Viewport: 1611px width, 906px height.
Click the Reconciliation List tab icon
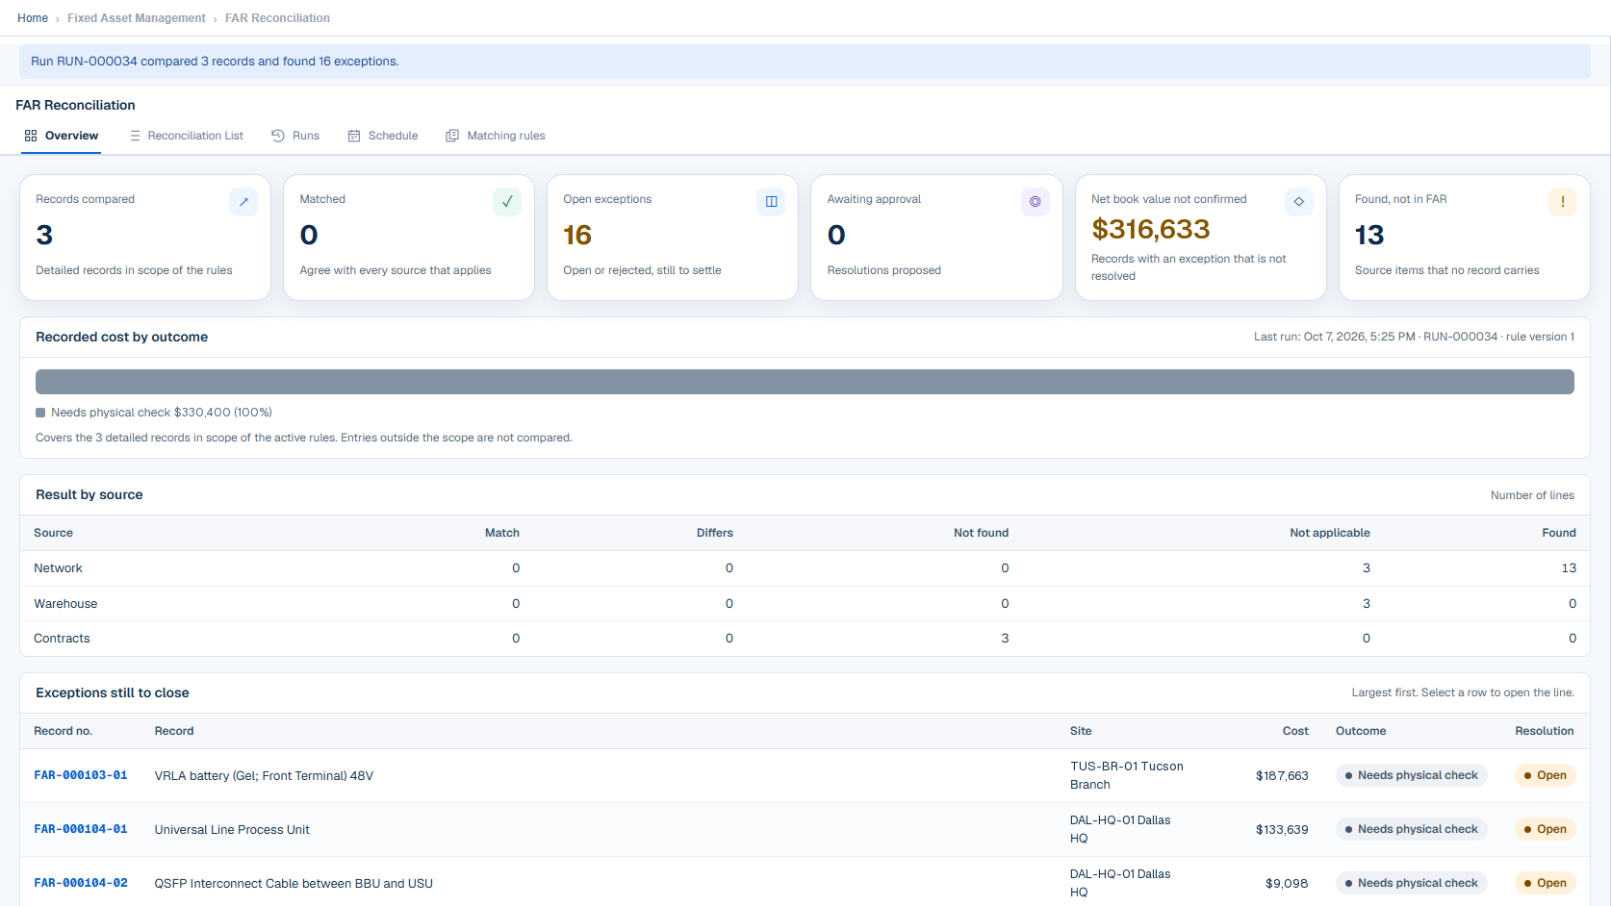point(135,136)
